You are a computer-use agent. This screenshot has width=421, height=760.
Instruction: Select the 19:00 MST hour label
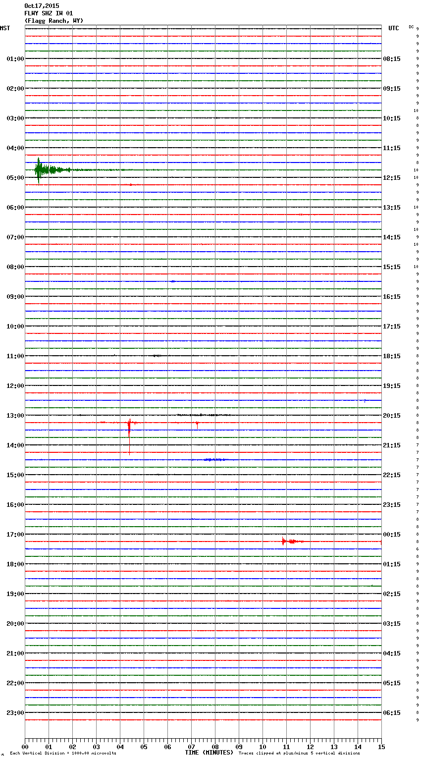click(x=15, y=594)
